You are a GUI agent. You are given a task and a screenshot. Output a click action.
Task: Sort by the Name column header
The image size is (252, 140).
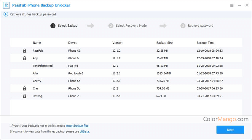click(x=37, y=43)
